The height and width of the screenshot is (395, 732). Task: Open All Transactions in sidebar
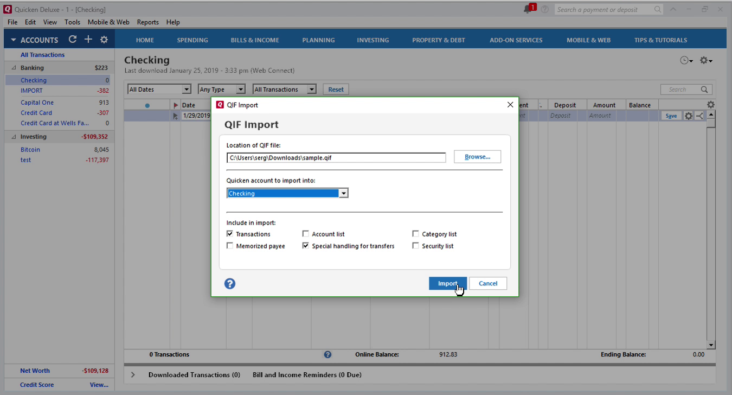[x=42, y=55]
